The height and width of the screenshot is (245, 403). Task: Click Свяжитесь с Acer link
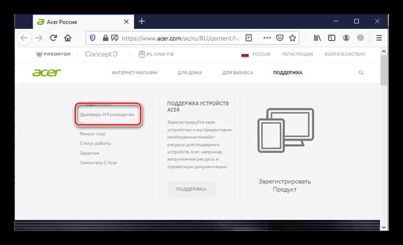tap(98, 162)
